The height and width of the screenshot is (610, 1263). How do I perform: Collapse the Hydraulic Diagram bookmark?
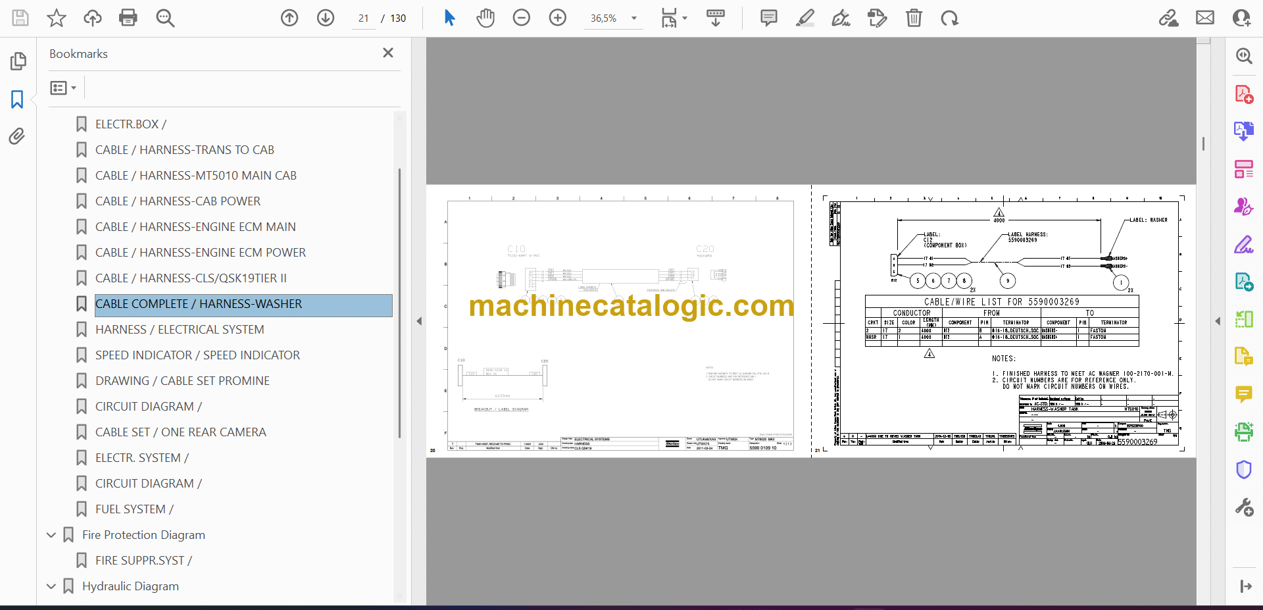point(51,586)
